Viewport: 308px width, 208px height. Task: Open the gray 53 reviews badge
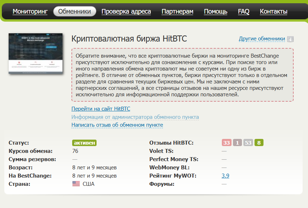click(248, 142)
